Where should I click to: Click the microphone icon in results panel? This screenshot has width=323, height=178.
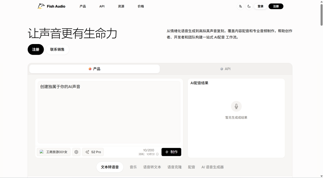pos(236,106)
